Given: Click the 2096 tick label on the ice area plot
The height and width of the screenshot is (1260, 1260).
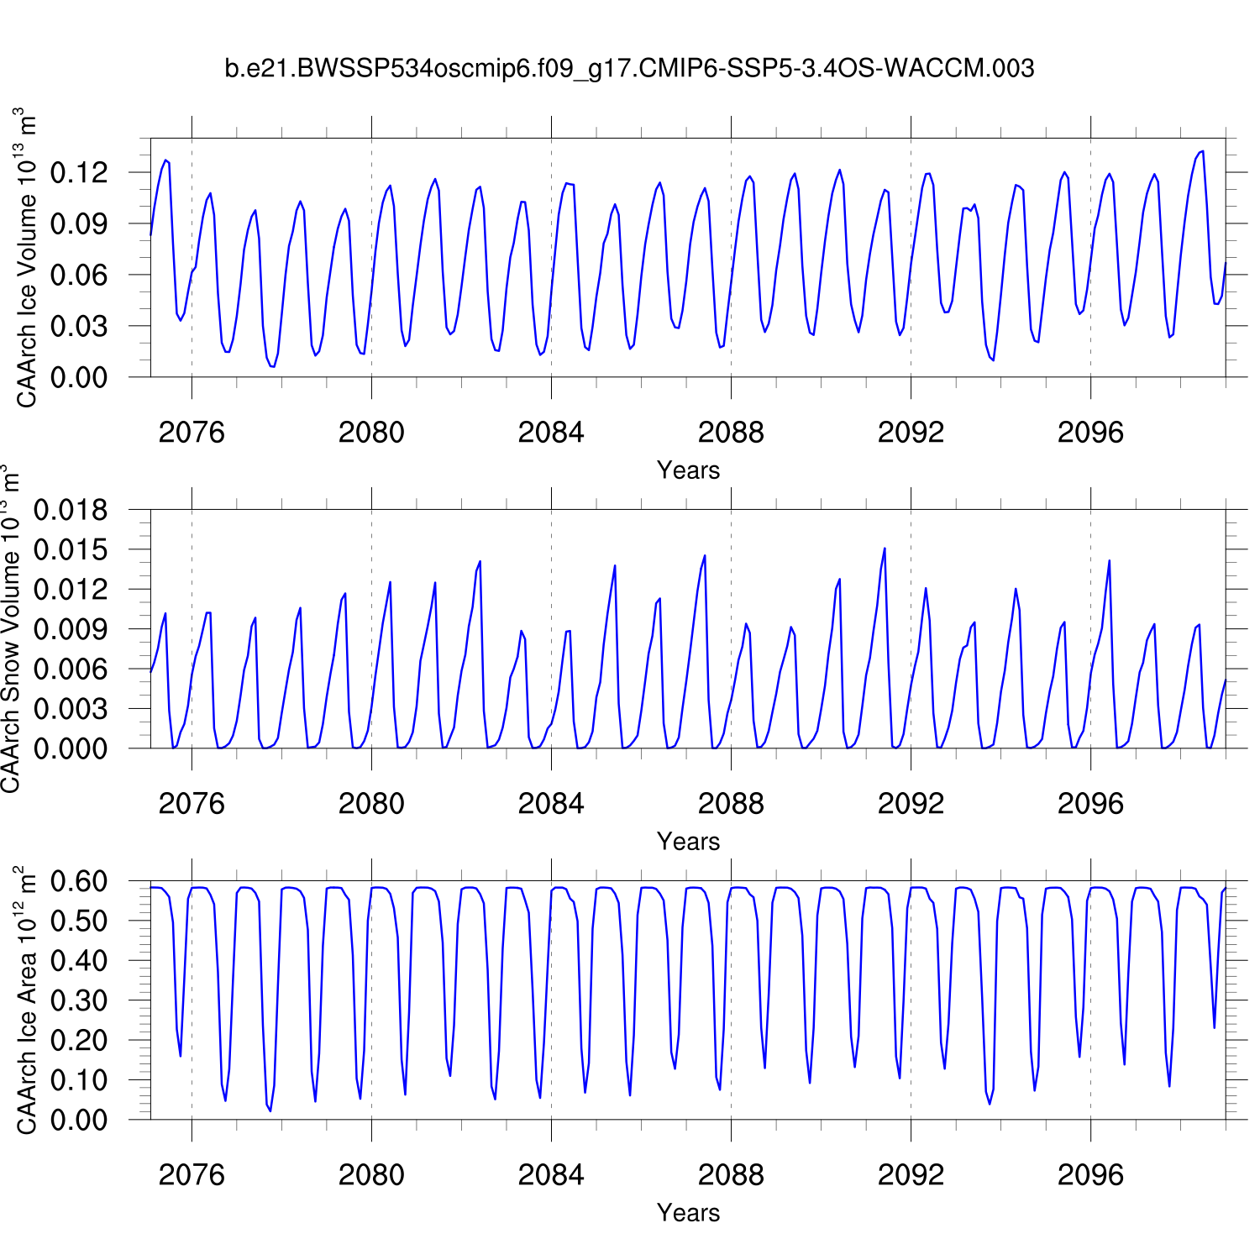Looking at the screenshot, I should pos(1090,1175).
